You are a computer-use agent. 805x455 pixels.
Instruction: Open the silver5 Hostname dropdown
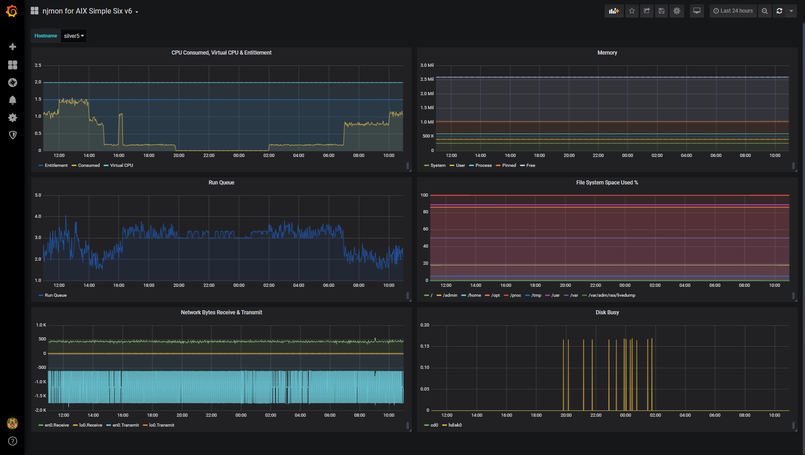pyautogui.click(x=74, y=36)
